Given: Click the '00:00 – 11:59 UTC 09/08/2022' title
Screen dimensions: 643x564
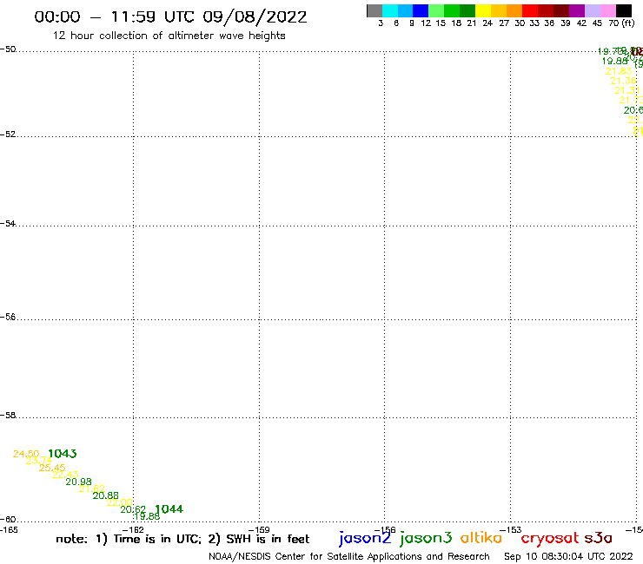Looking at the screenshot, I should 170,17.
